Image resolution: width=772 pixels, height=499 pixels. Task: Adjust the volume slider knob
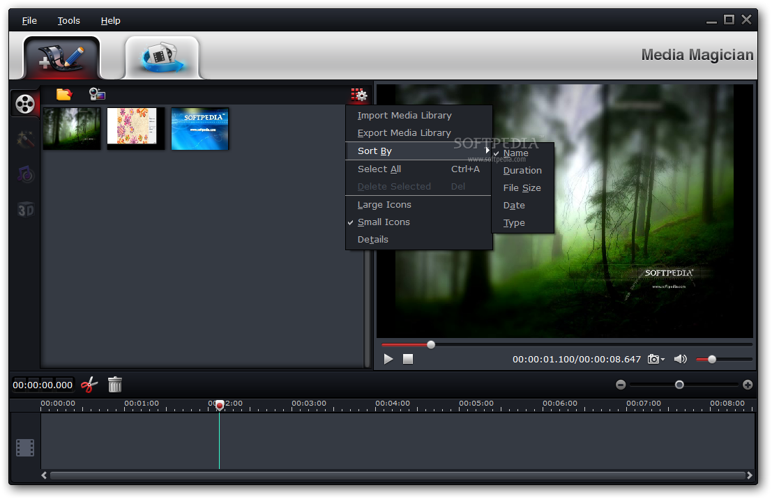[x=712, y=359]
